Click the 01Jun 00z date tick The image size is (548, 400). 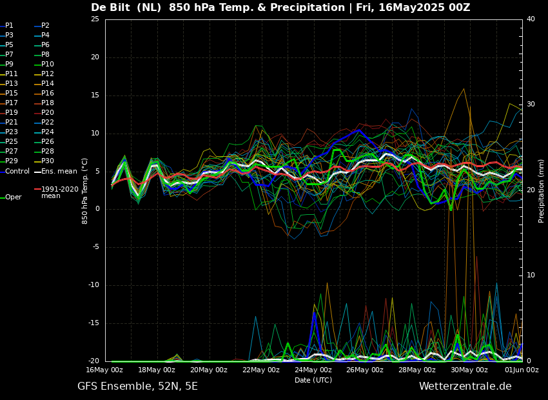[521, 370]
